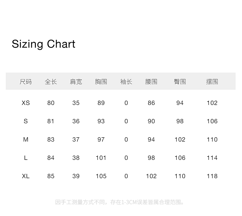Select the 全长 column header
242x216 pixels.
(x=51, y=82)
